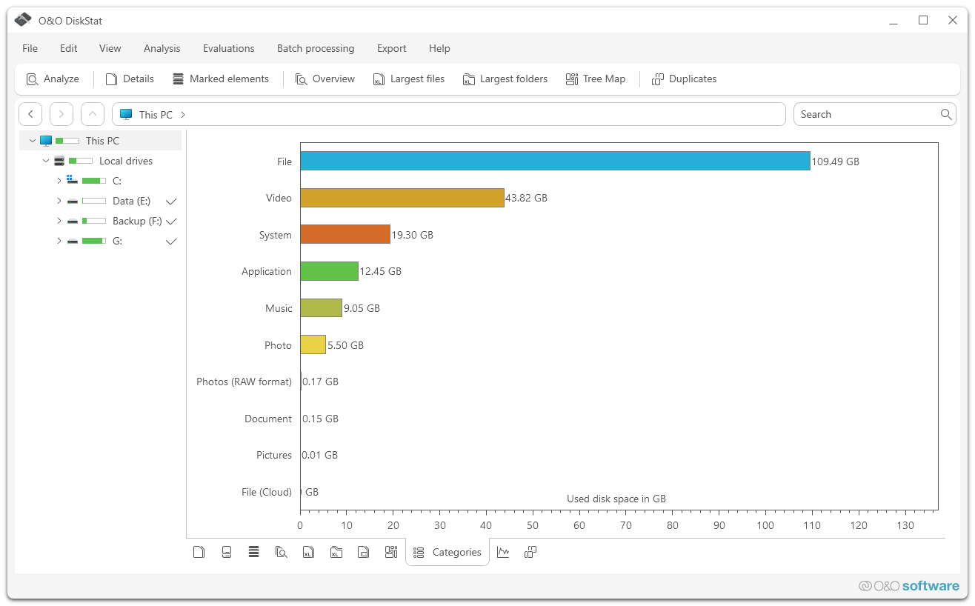Expand the G: drive node
Image resolution: width=975 pixels, height=606 pixels.
tap(59, 241)
